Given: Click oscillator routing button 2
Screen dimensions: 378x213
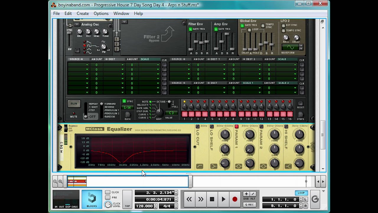Looking at the screenshot, I should tap(117, 44).
